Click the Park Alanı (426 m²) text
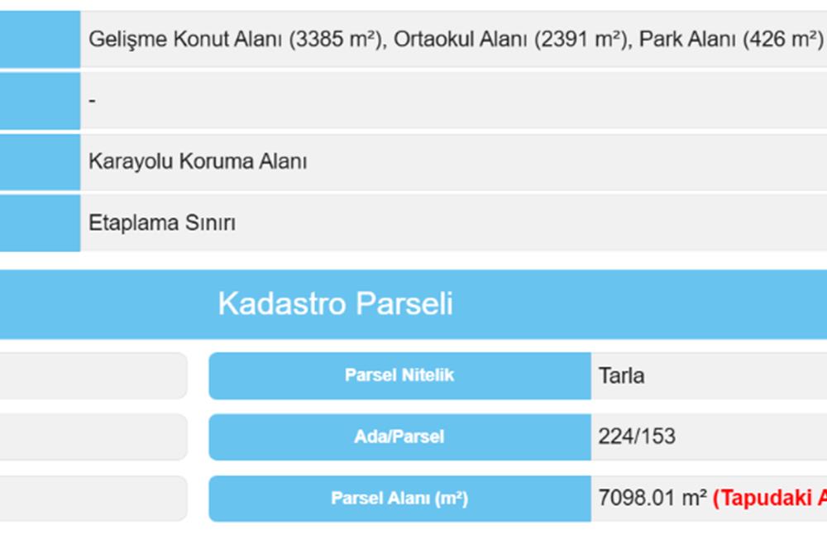Image resolution: width=827 pixels, height=549 pixels. 731,39
